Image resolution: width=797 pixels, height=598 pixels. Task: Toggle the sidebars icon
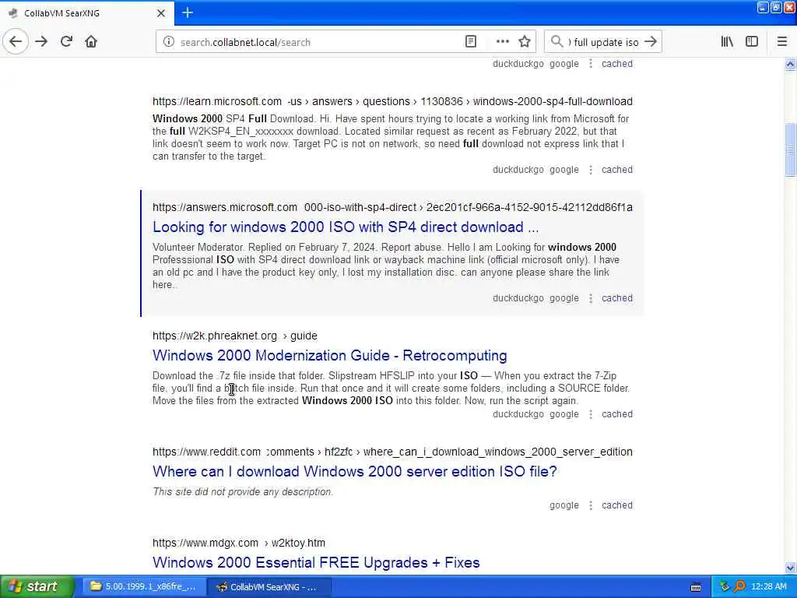[752, 42]
